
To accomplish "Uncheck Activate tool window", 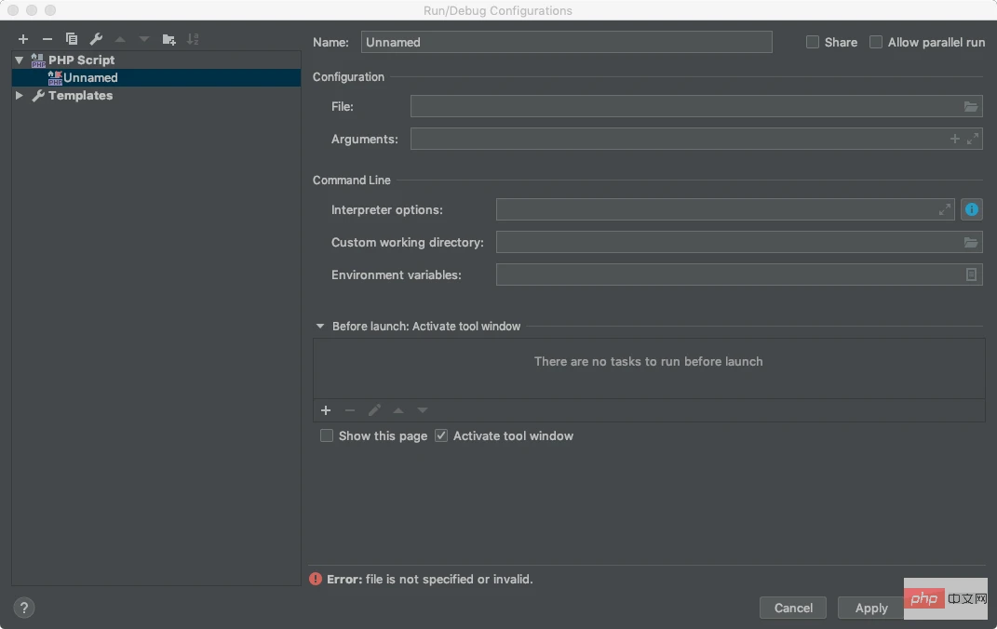I will [x=441, y=435].
